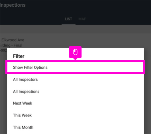Click empty space right of Filter title
Viewport: 151px width, 134px height.
(x=101, y=56)
